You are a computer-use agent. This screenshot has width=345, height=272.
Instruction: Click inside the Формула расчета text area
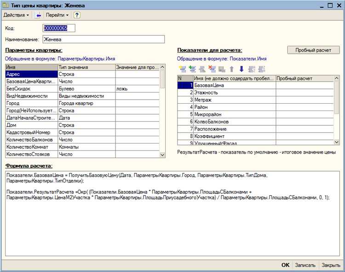click(172, 213)
